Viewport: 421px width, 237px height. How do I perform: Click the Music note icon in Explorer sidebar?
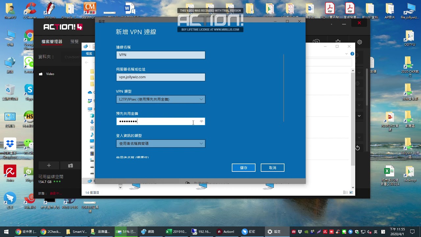(92, 135)
